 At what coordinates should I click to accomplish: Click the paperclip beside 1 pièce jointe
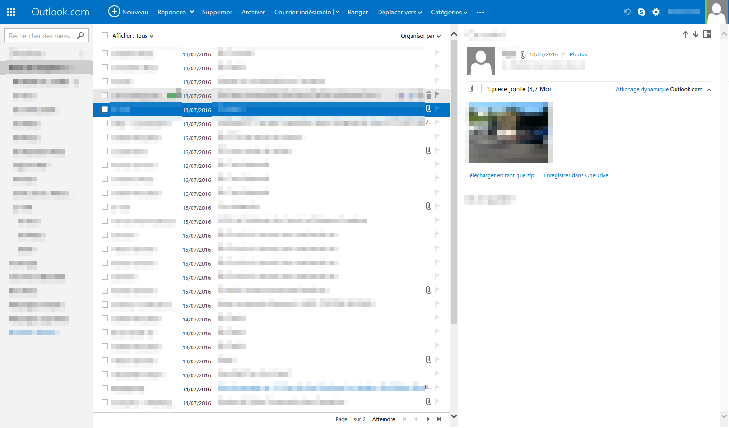tap(471, 88)
